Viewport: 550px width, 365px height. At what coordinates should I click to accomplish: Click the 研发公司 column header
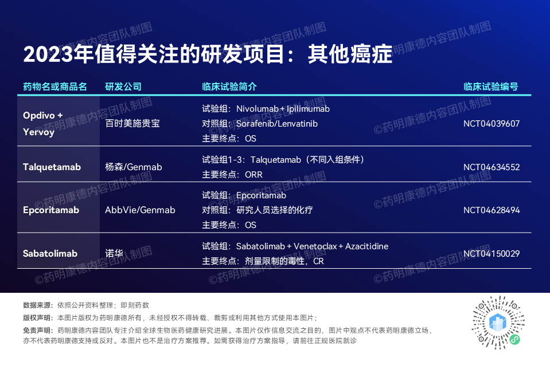tap(123, 87)
